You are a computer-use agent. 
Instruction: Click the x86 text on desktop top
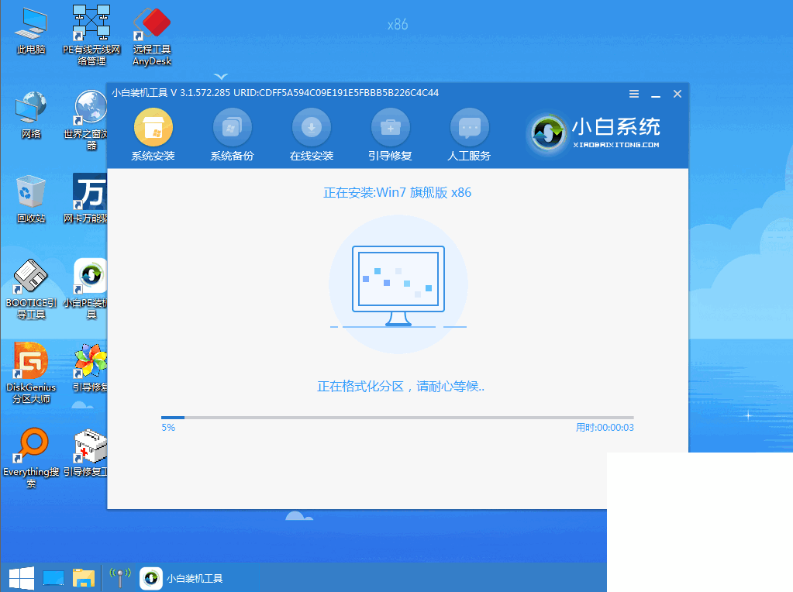tap(398, 25)
